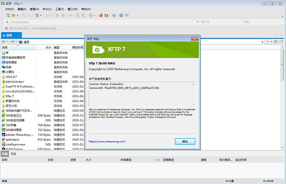Open the 命令(C) menu

point(47,9)
